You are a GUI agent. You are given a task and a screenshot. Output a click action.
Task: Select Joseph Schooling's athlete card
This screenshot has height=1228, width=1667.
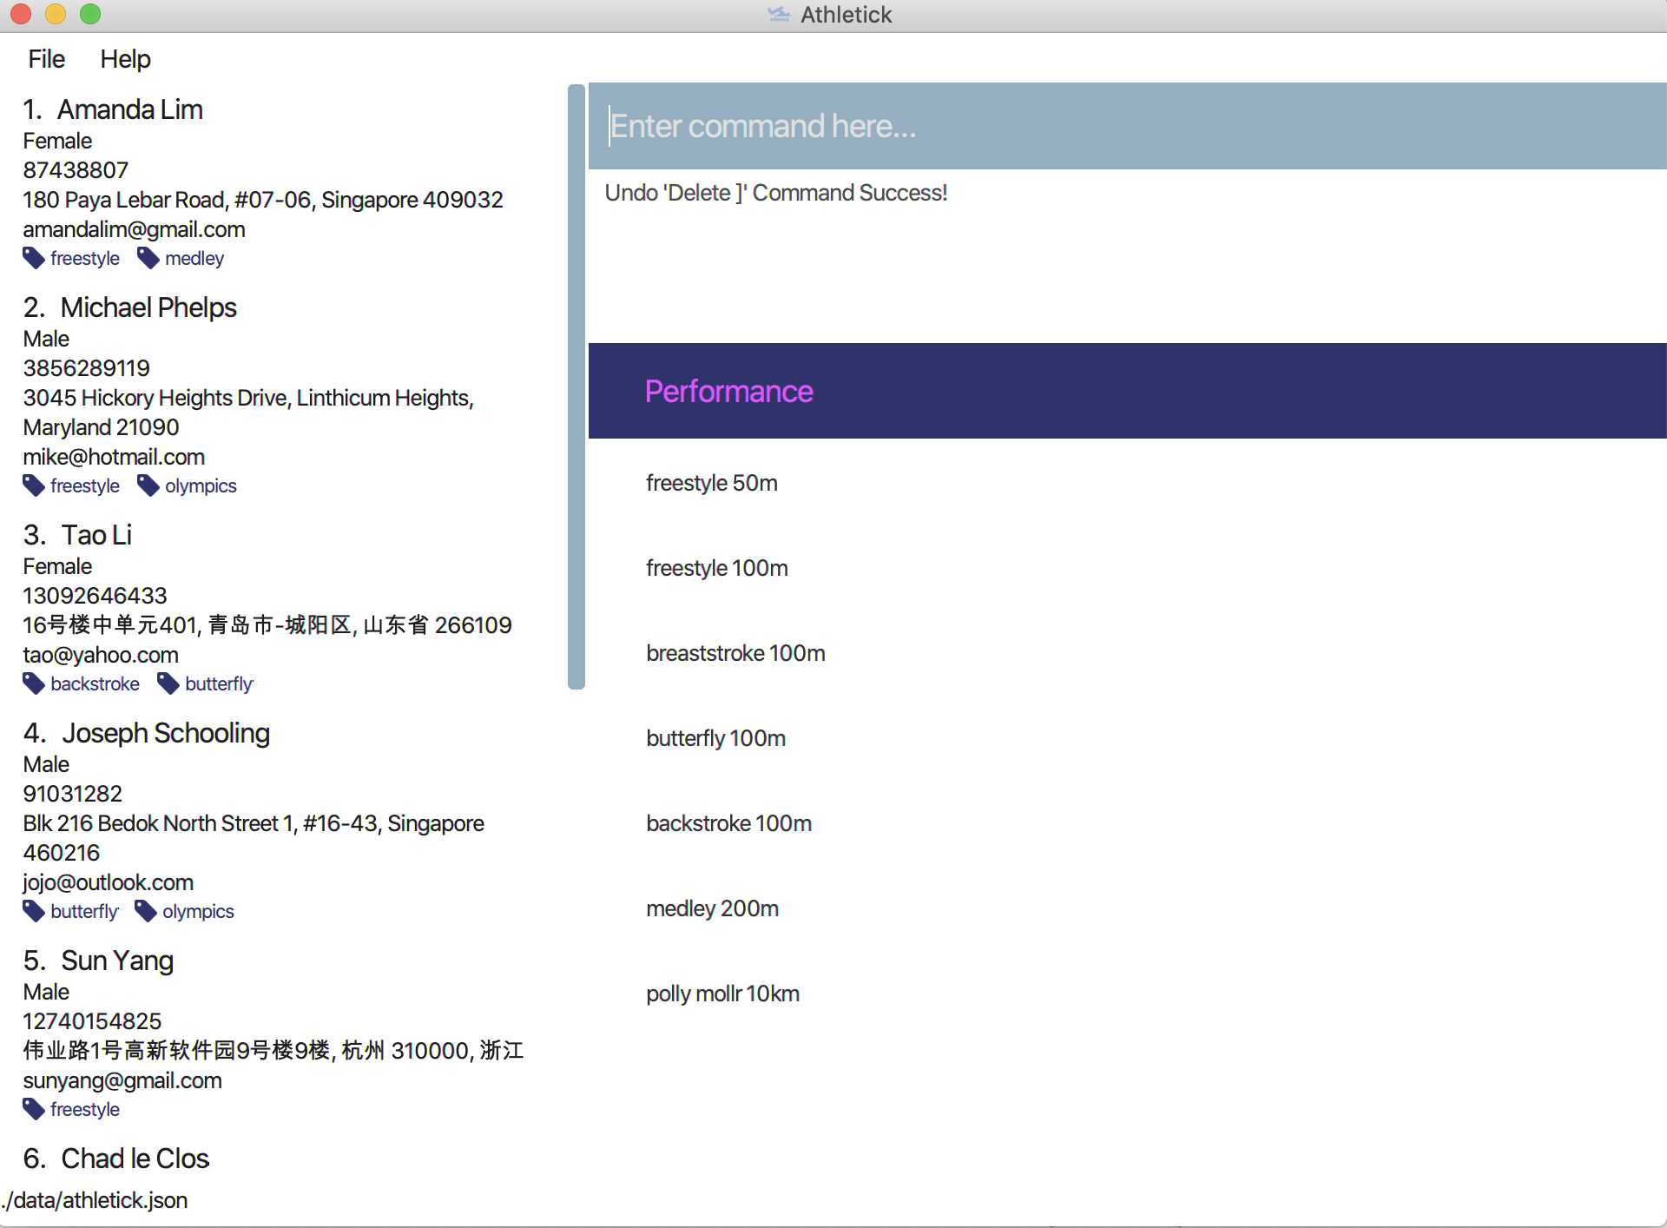166,734
